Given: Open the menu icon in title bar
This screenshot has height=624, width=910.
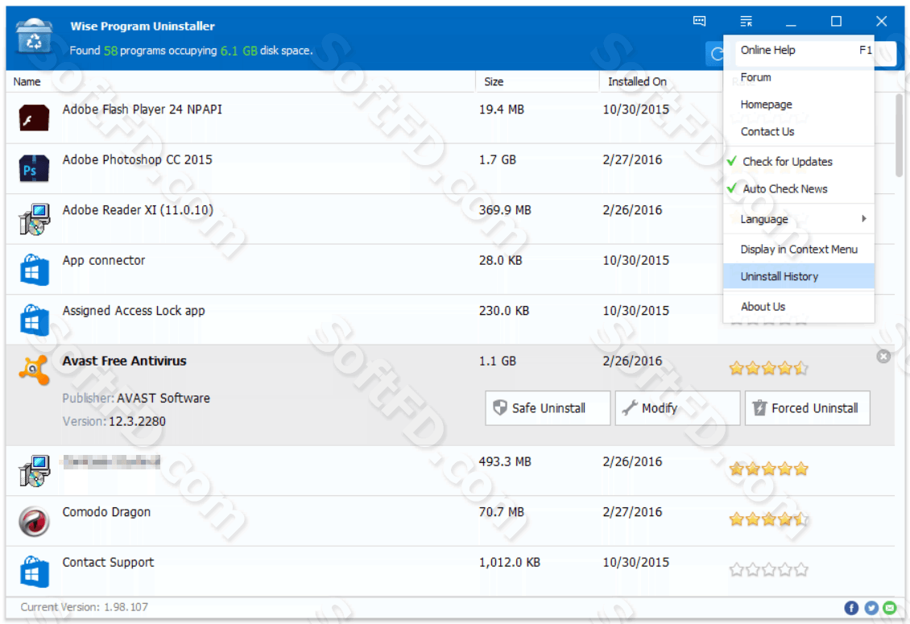Looking at the screenshot, I should (747, 22).
